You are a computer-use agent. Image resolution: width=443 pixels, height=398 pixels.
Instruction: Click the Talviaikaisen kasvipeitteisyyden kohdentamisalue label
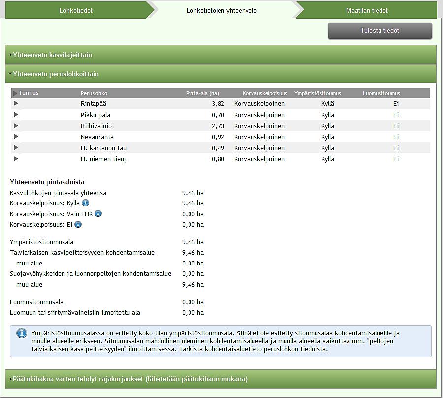click(82, 252)
